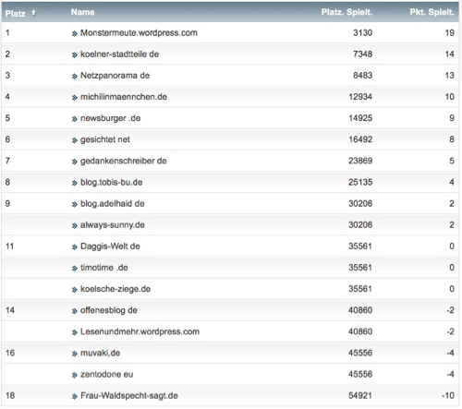Click the chevron icon before Monstermeute.wordpress.com

click(x=74, y=33)
